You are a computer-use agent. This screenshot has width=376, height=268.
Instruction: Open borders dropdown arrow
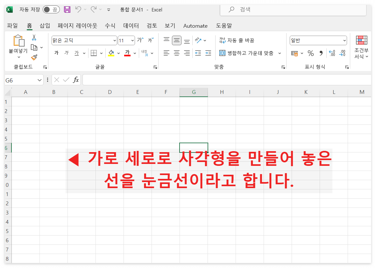point(102,53)
